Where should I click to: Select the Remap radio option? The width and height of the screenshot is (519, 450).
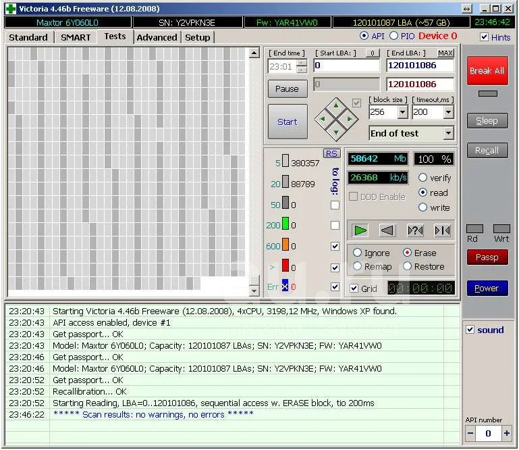357,266
